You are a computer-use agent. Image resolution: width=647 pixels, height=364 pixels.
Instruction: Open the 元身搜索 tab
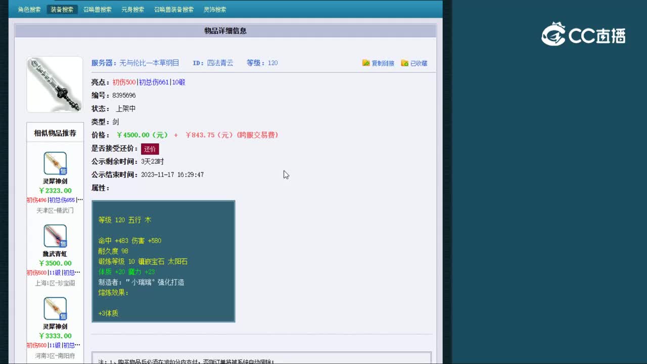[x=133, y=9]
